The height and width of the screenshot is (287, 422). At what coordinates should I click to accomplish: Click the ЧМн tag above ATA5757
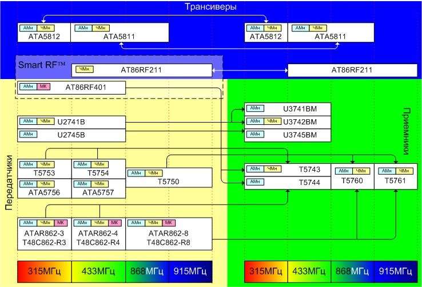click(99, 184)
